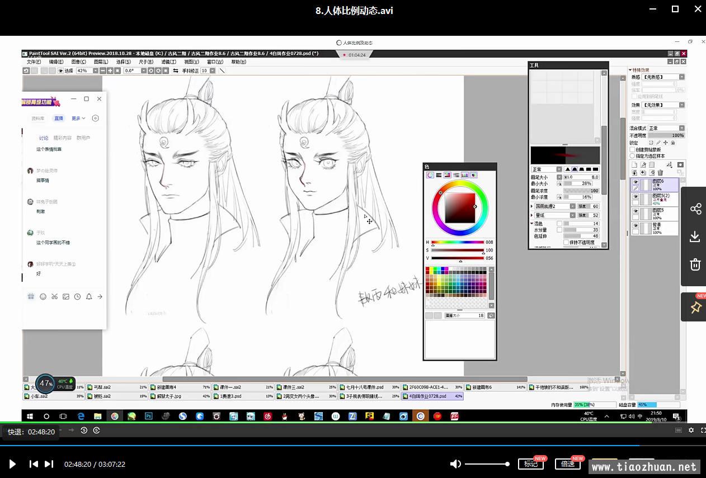Toggle the 保持不透明度 checkbox
This screenshot has height=478, width=706.
tap(566, 243)
